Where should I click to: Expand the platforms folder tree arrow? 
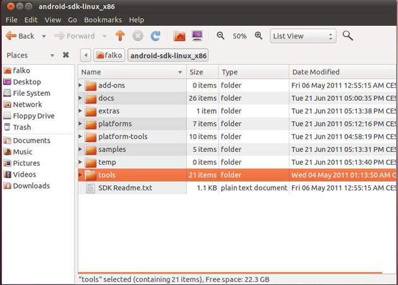tap(80, 124)
